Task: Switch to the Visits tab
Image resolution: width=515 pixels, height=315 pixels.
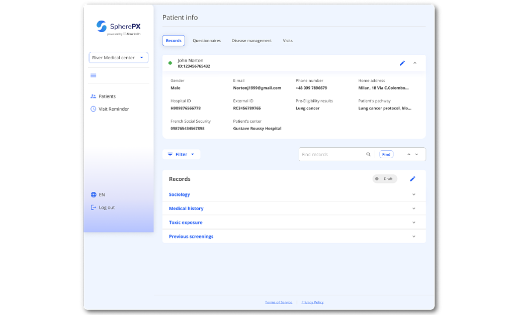Action: pyautogui.click(x=288, y=41)
